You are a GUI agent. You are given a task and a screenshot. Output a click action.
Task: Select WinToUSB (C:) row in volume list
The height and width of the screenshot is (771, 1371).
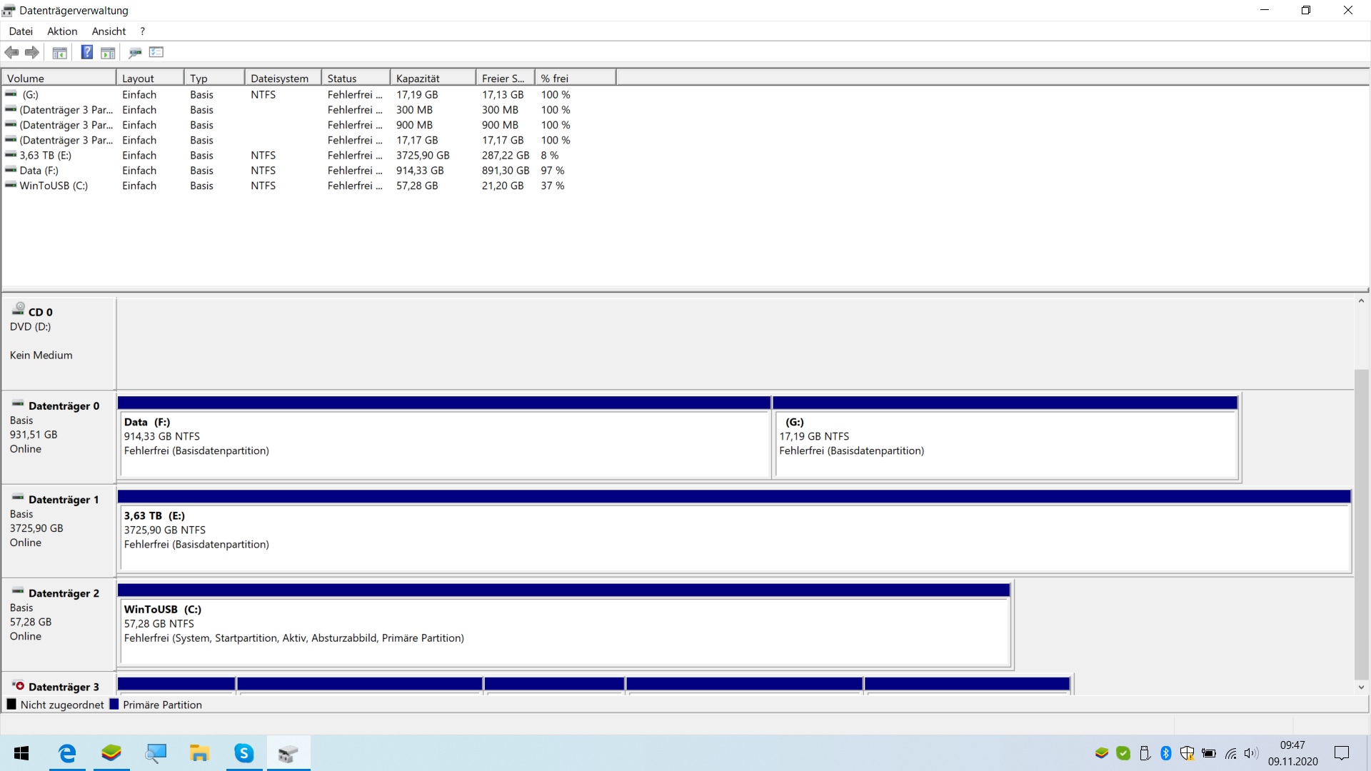point(54,186)
